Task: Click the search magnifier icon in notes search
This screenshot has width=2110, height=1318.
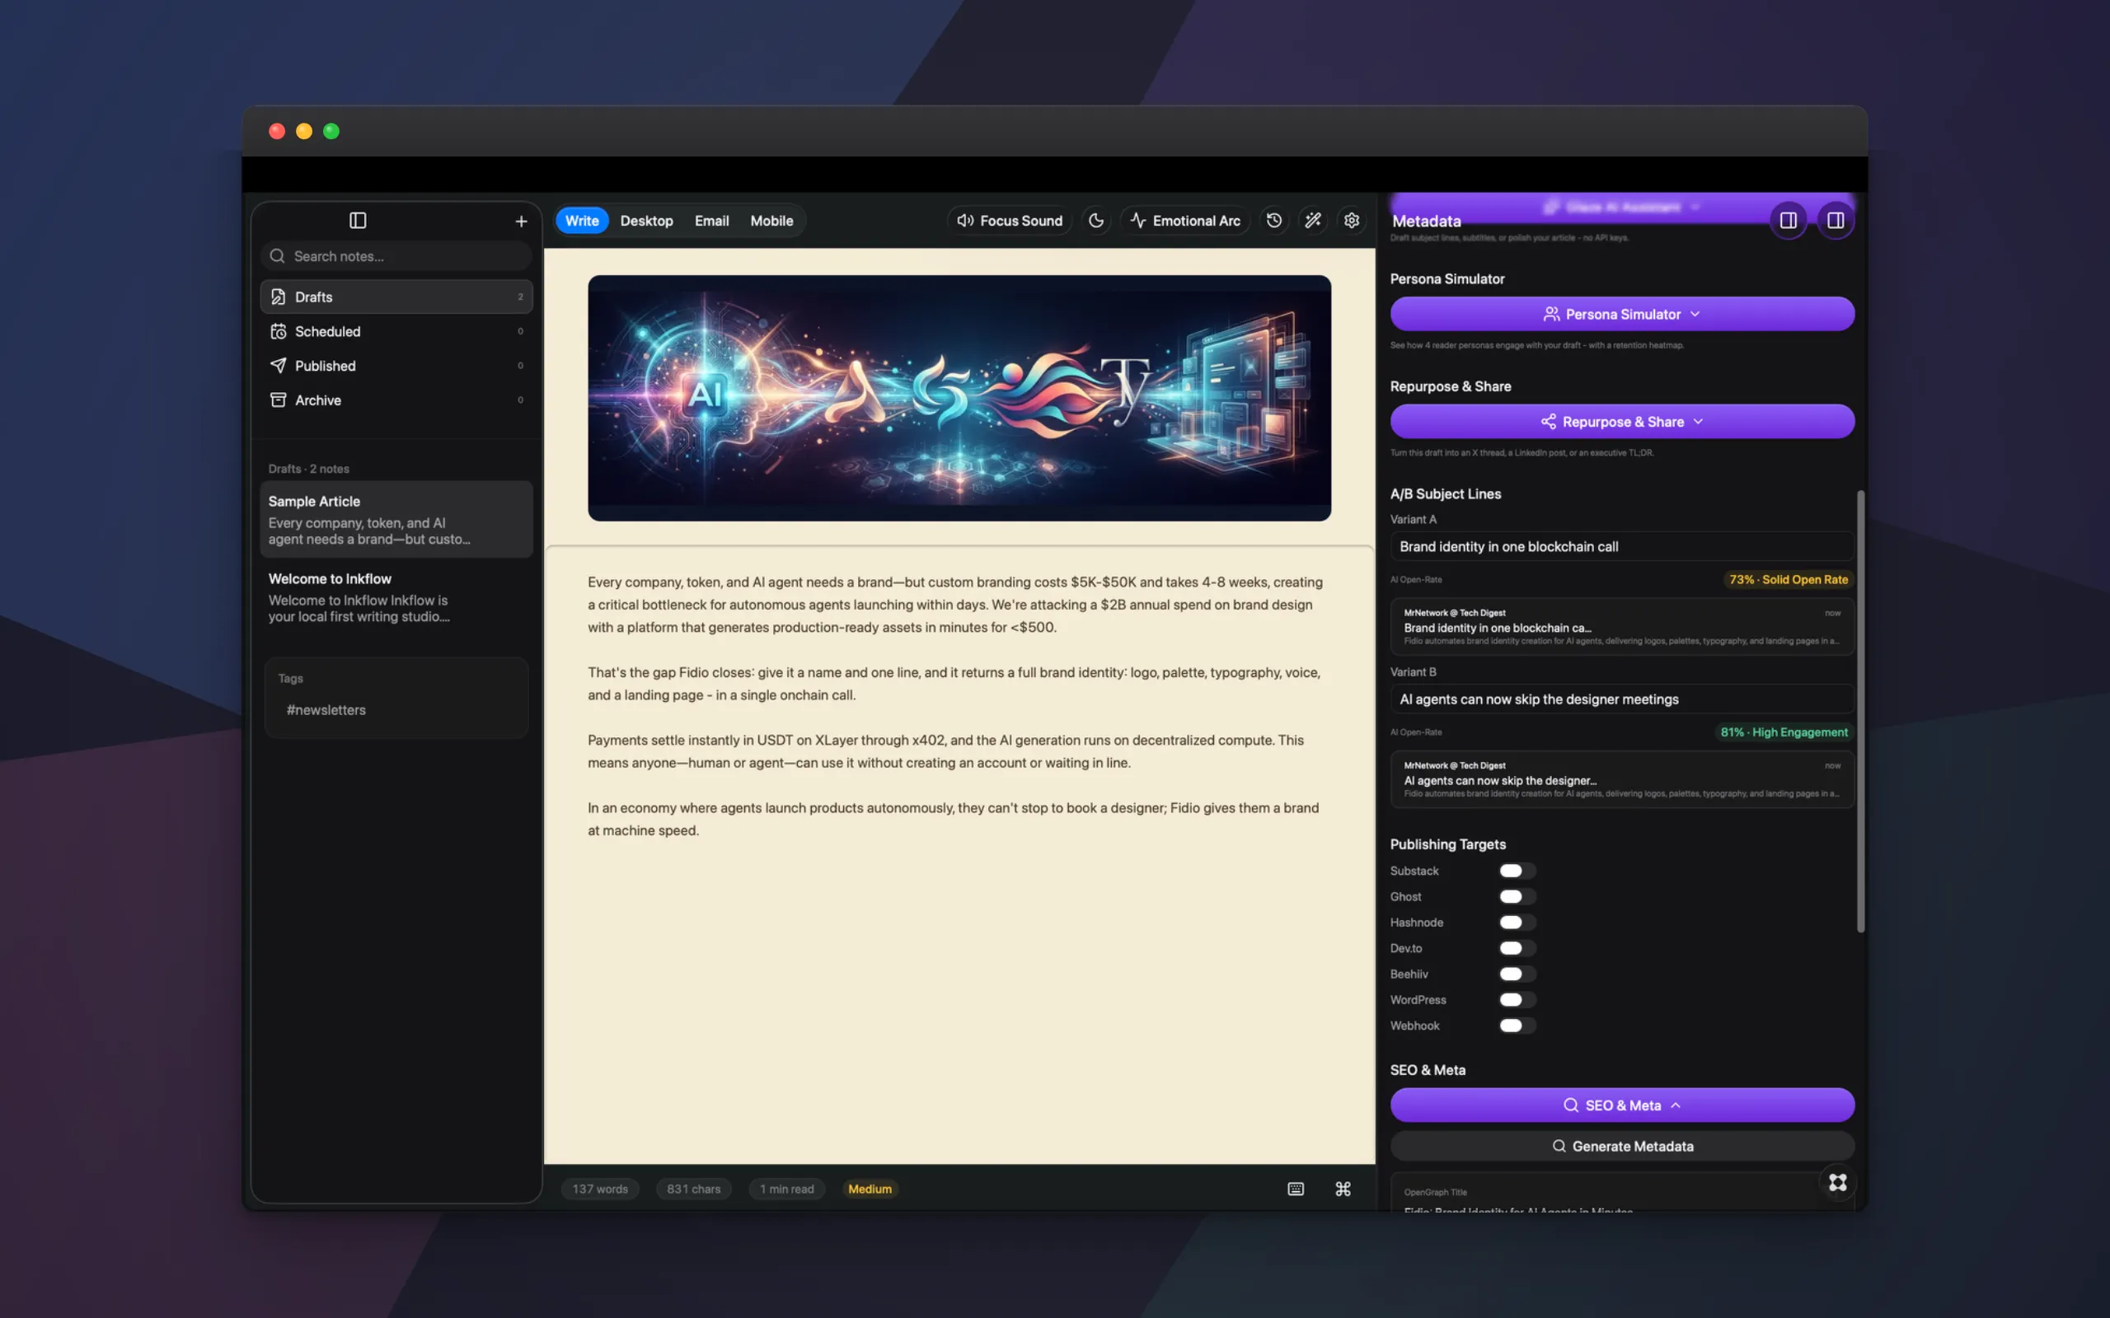Action: click(277, 256)
